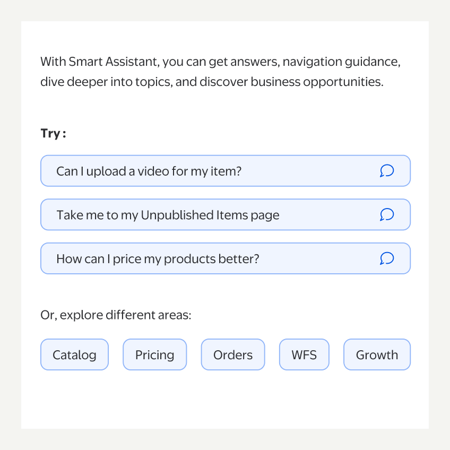This screenshot has width=450, height=450.
Task: Click the phrase "navigation guidance" in the intro
Action: coord(341,62)
